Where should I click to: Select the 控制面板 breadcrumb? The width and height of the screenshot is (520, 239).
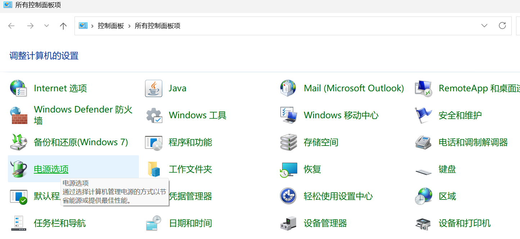point(111,26)
